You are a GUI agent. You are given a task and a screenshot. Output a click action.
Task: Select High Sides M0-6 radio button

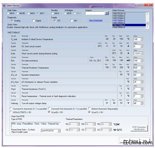click(28, 13)
